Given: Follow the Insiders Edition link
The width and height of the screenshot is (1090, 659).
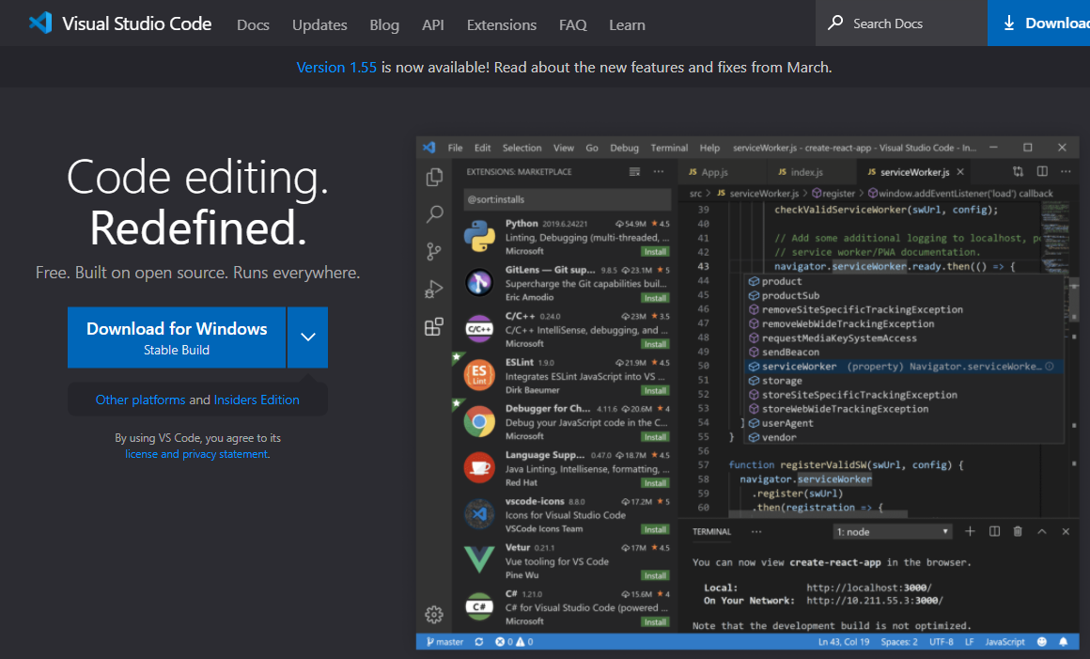Looking at the screenshot, I should pyautogui.click(x=257, y=400).
